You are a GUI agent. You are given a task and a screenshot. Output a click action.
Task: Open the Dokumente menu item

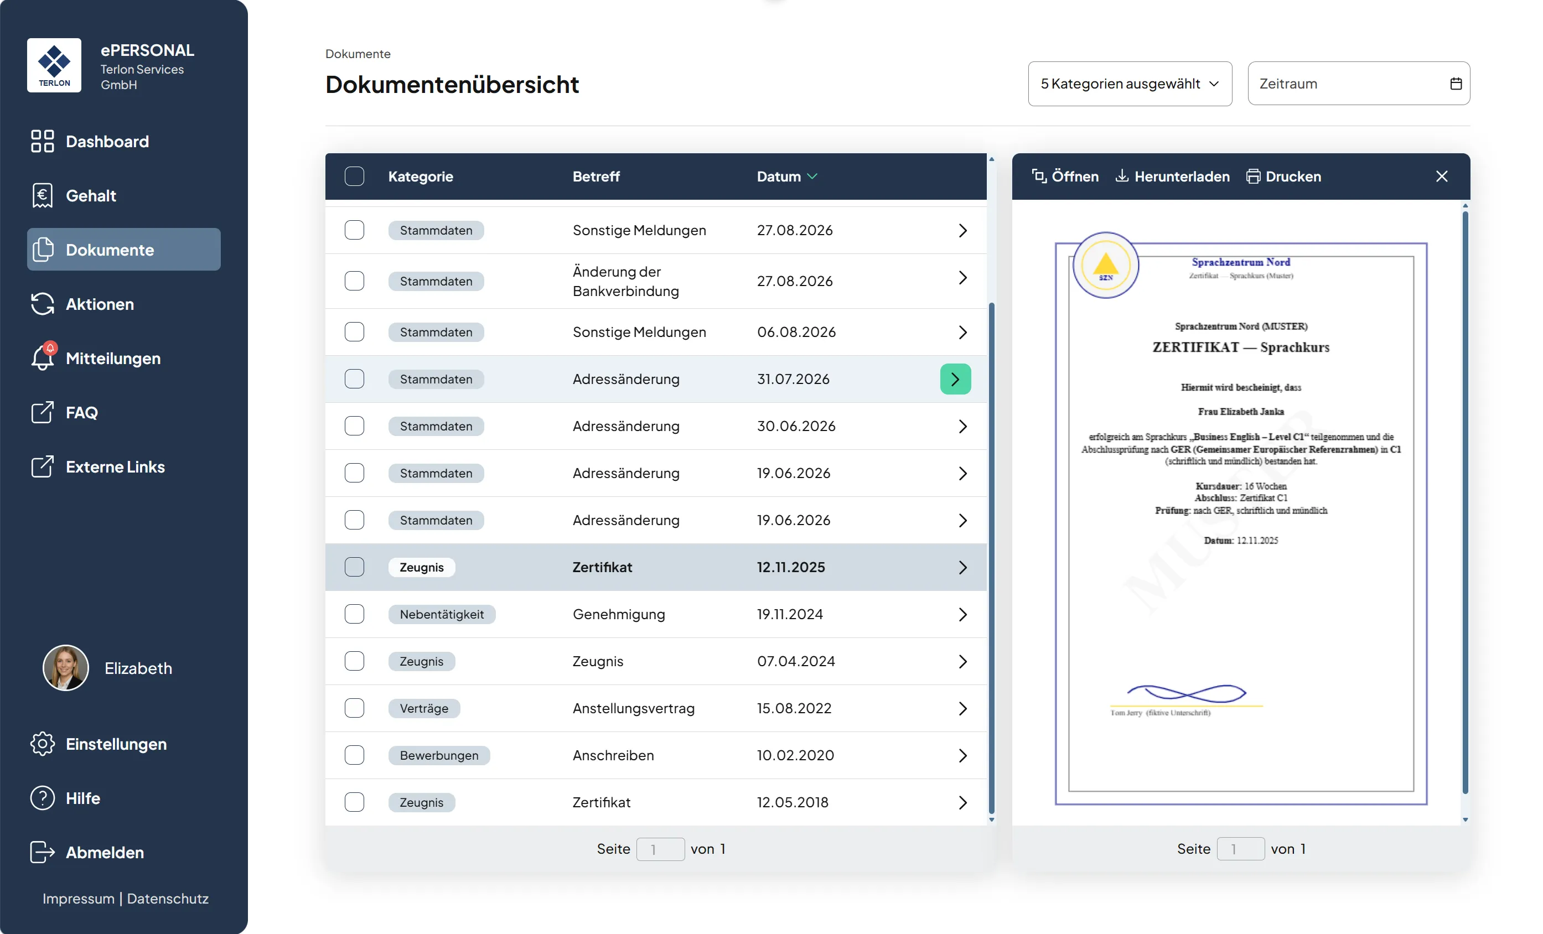click(123, 249)
